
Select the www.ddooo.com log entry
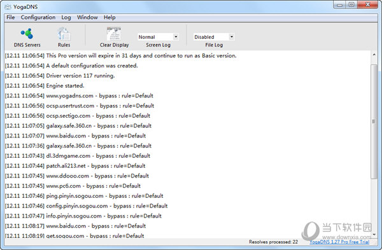77,176
